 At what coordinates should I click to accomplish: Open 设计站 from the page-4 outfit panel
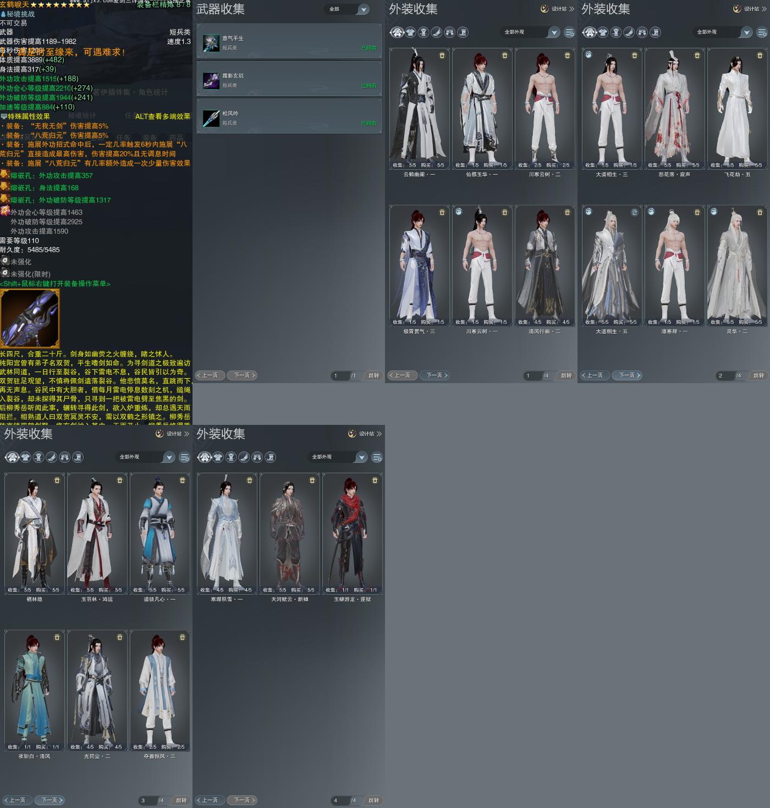pos(365,434)
